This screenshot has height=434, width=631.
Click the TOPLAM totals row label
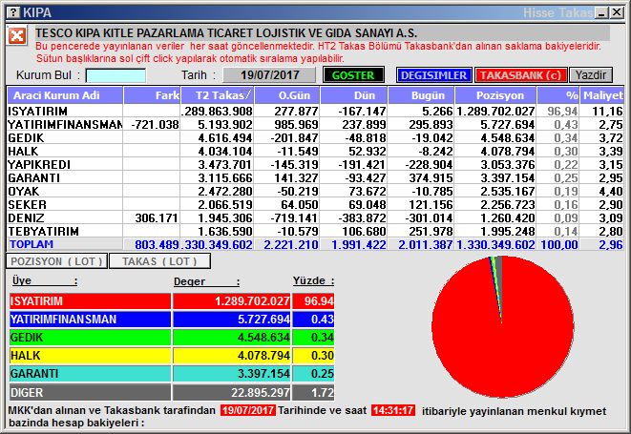click(32, 244)
